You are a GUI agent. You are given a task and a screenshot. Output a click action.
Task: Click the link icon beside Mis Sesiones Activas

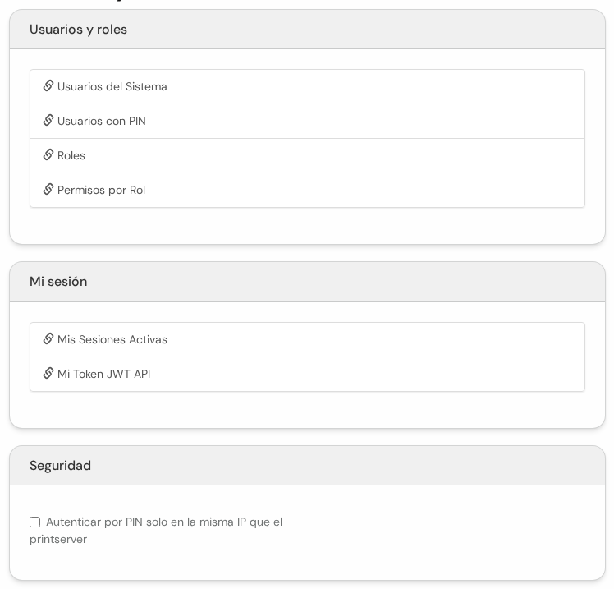48,339
